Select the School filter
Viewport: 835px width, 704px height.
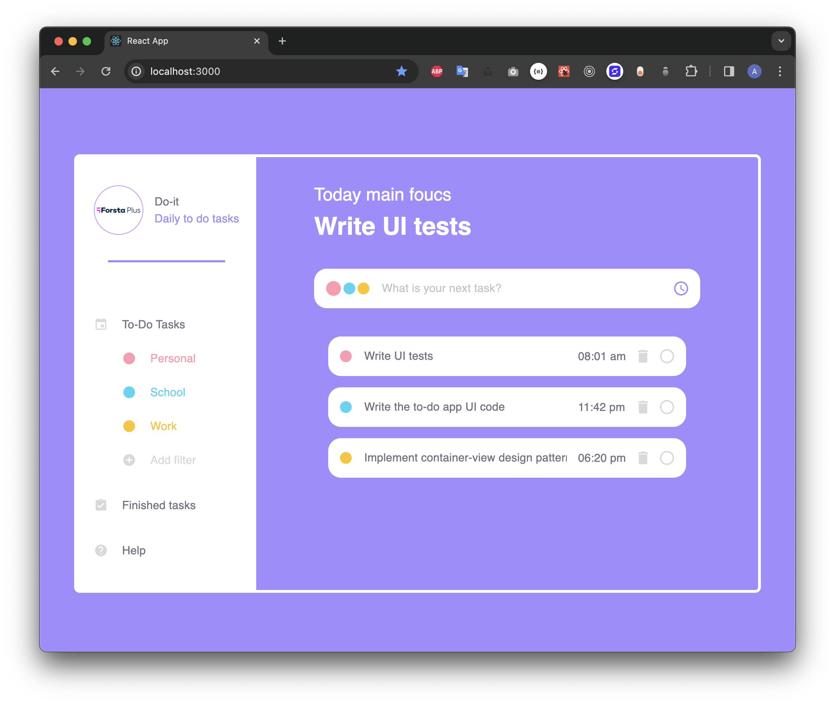click(x=168, y=392)
